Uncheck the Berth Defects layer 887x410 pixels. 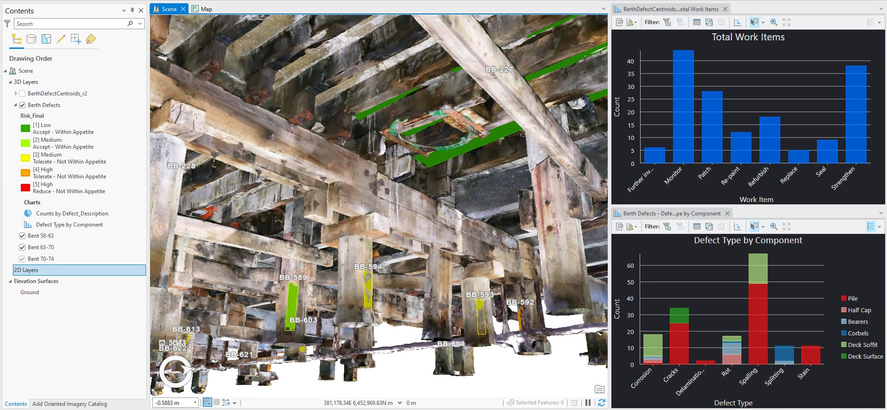pyautogui.click(x=22, y=105)
